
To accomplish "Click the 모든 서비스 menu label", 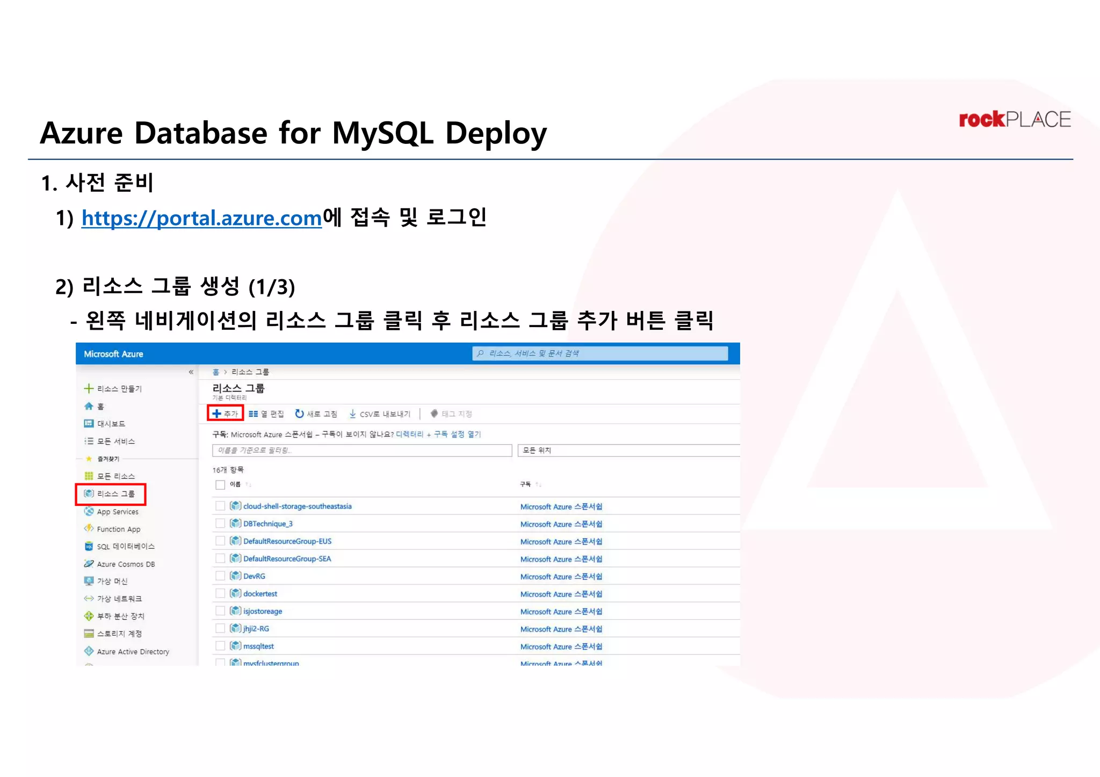I will 115,441.
